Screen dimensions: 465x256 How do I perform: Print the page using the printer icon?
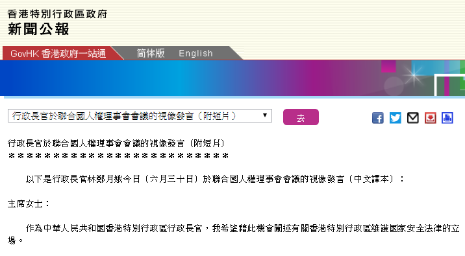click(447, 118)
